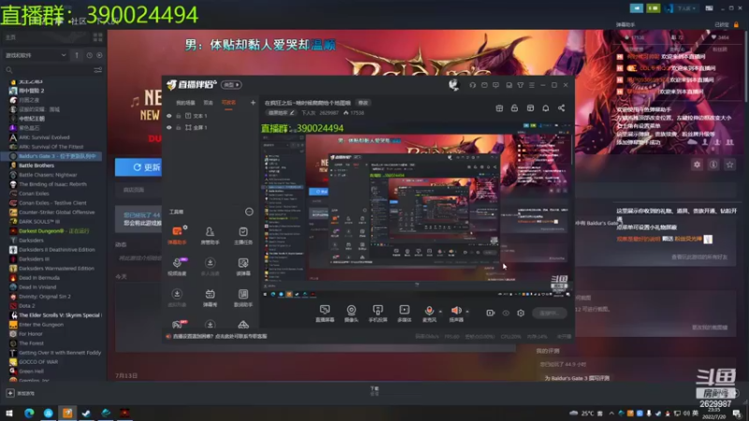749x421 pixels.
Task: Open the 弹幕秀 danmaku show tool
Action: (210, 298)
